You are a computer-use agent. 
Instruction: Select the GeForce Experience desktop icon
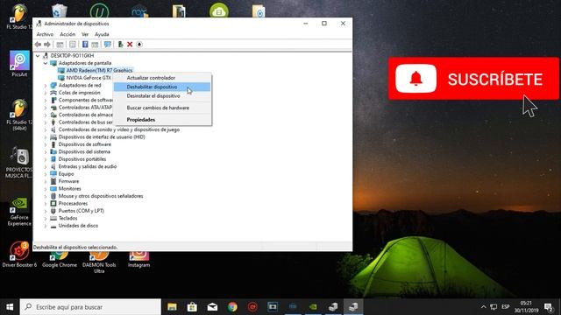(x=19, y=212)
